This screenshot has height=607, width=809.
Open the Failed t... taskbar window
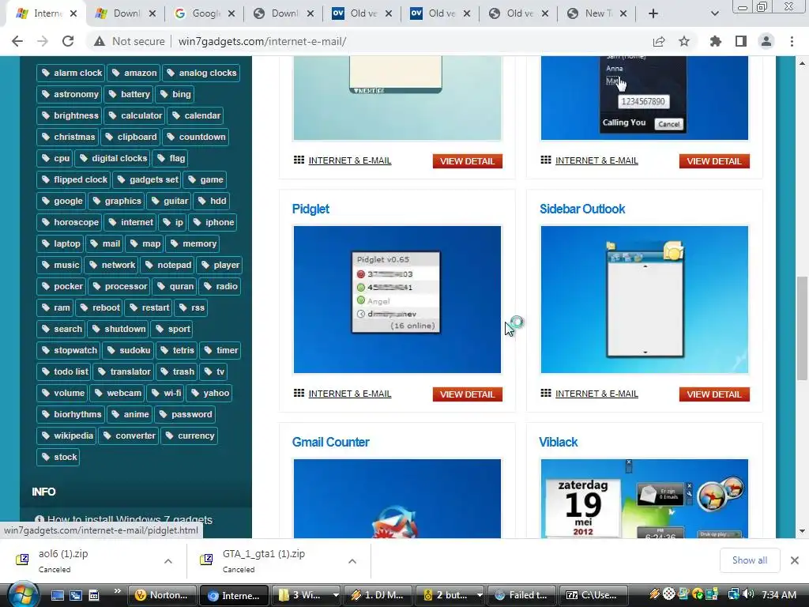point(521,595)
